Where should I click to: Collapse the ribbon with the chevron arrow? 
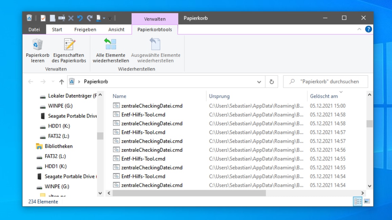359,29
